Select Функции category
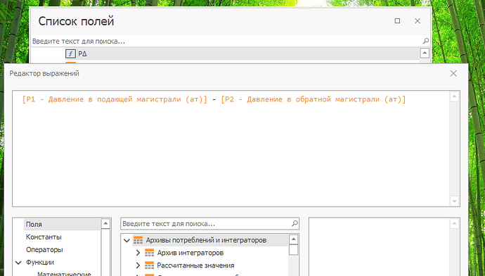The image size is (485, 276). click(40, 263)
